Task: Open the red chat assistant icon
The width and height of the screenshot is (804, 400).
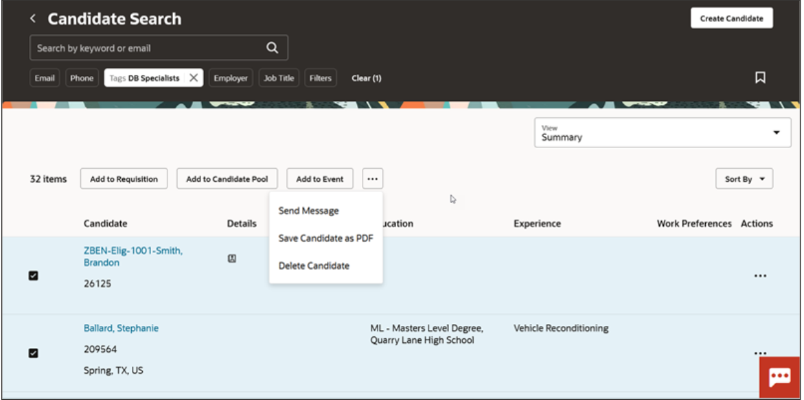Action: pos(780,377)
